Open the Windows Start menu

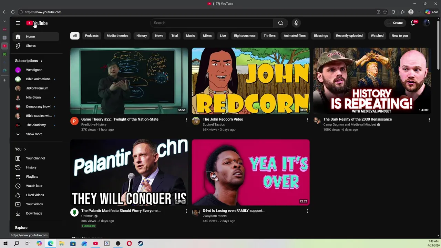[5, 244]
